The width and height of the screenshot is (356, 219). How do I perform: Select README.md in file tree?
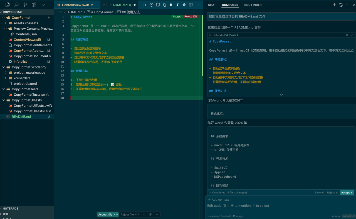click(27, 117)
